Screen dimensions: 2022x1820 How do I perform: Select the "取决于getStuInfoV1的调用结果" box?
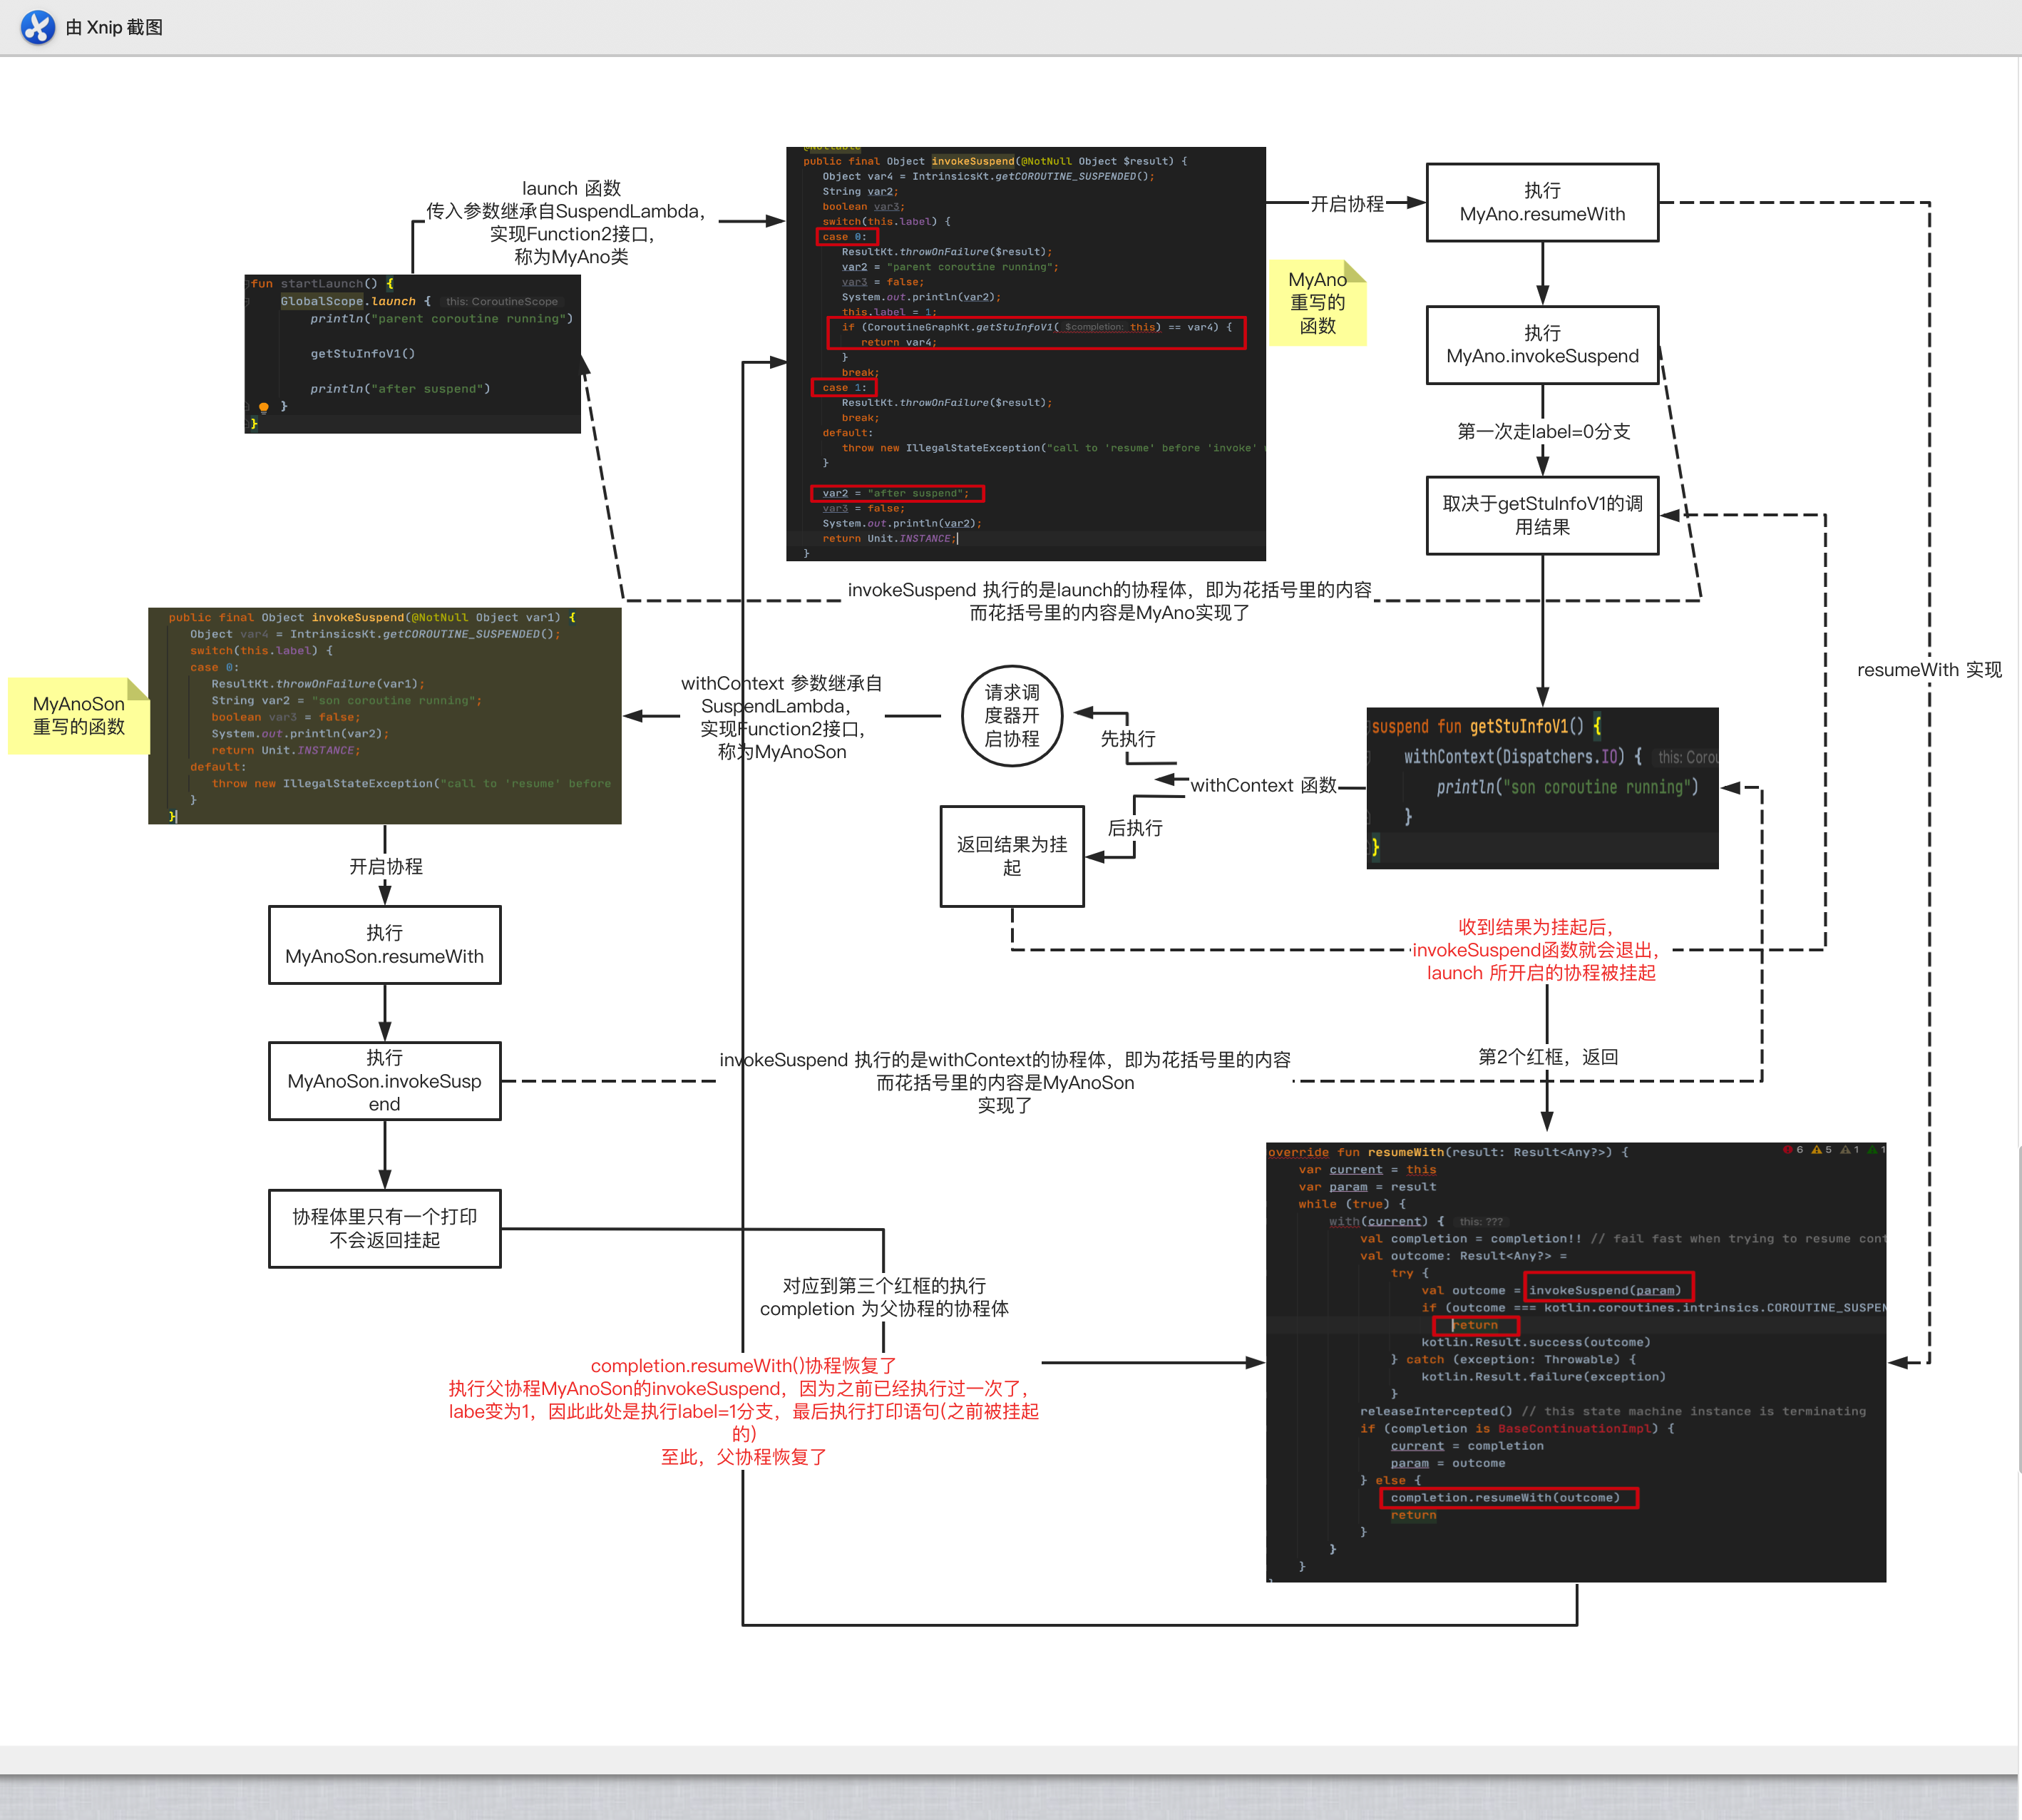point(1542,515)
